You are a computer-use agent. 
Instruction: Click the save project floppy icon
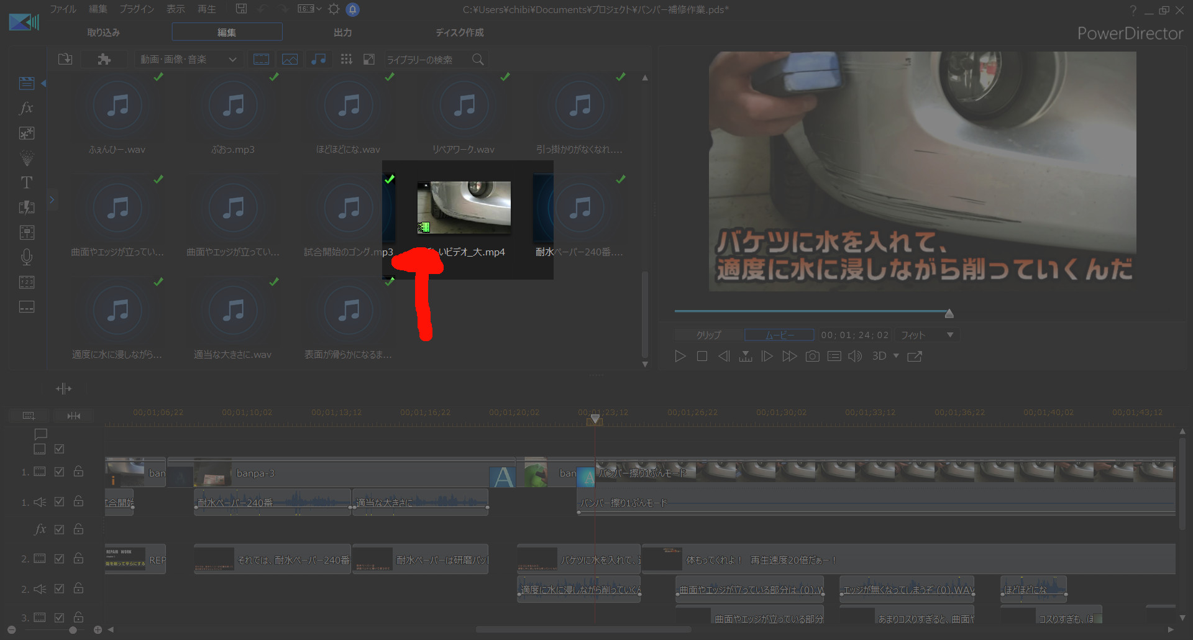[x=241, y=9]
